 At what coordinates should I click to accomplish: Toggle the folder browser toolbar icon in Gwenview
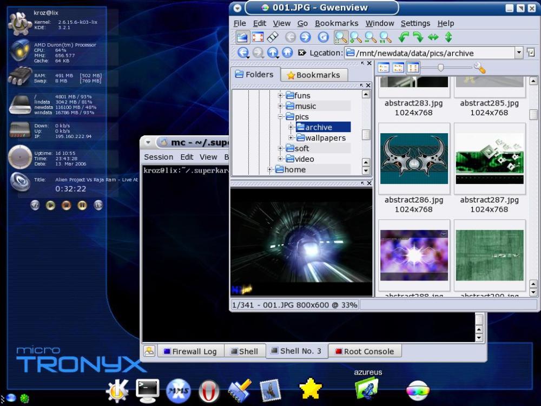click(x=242, y=37)
